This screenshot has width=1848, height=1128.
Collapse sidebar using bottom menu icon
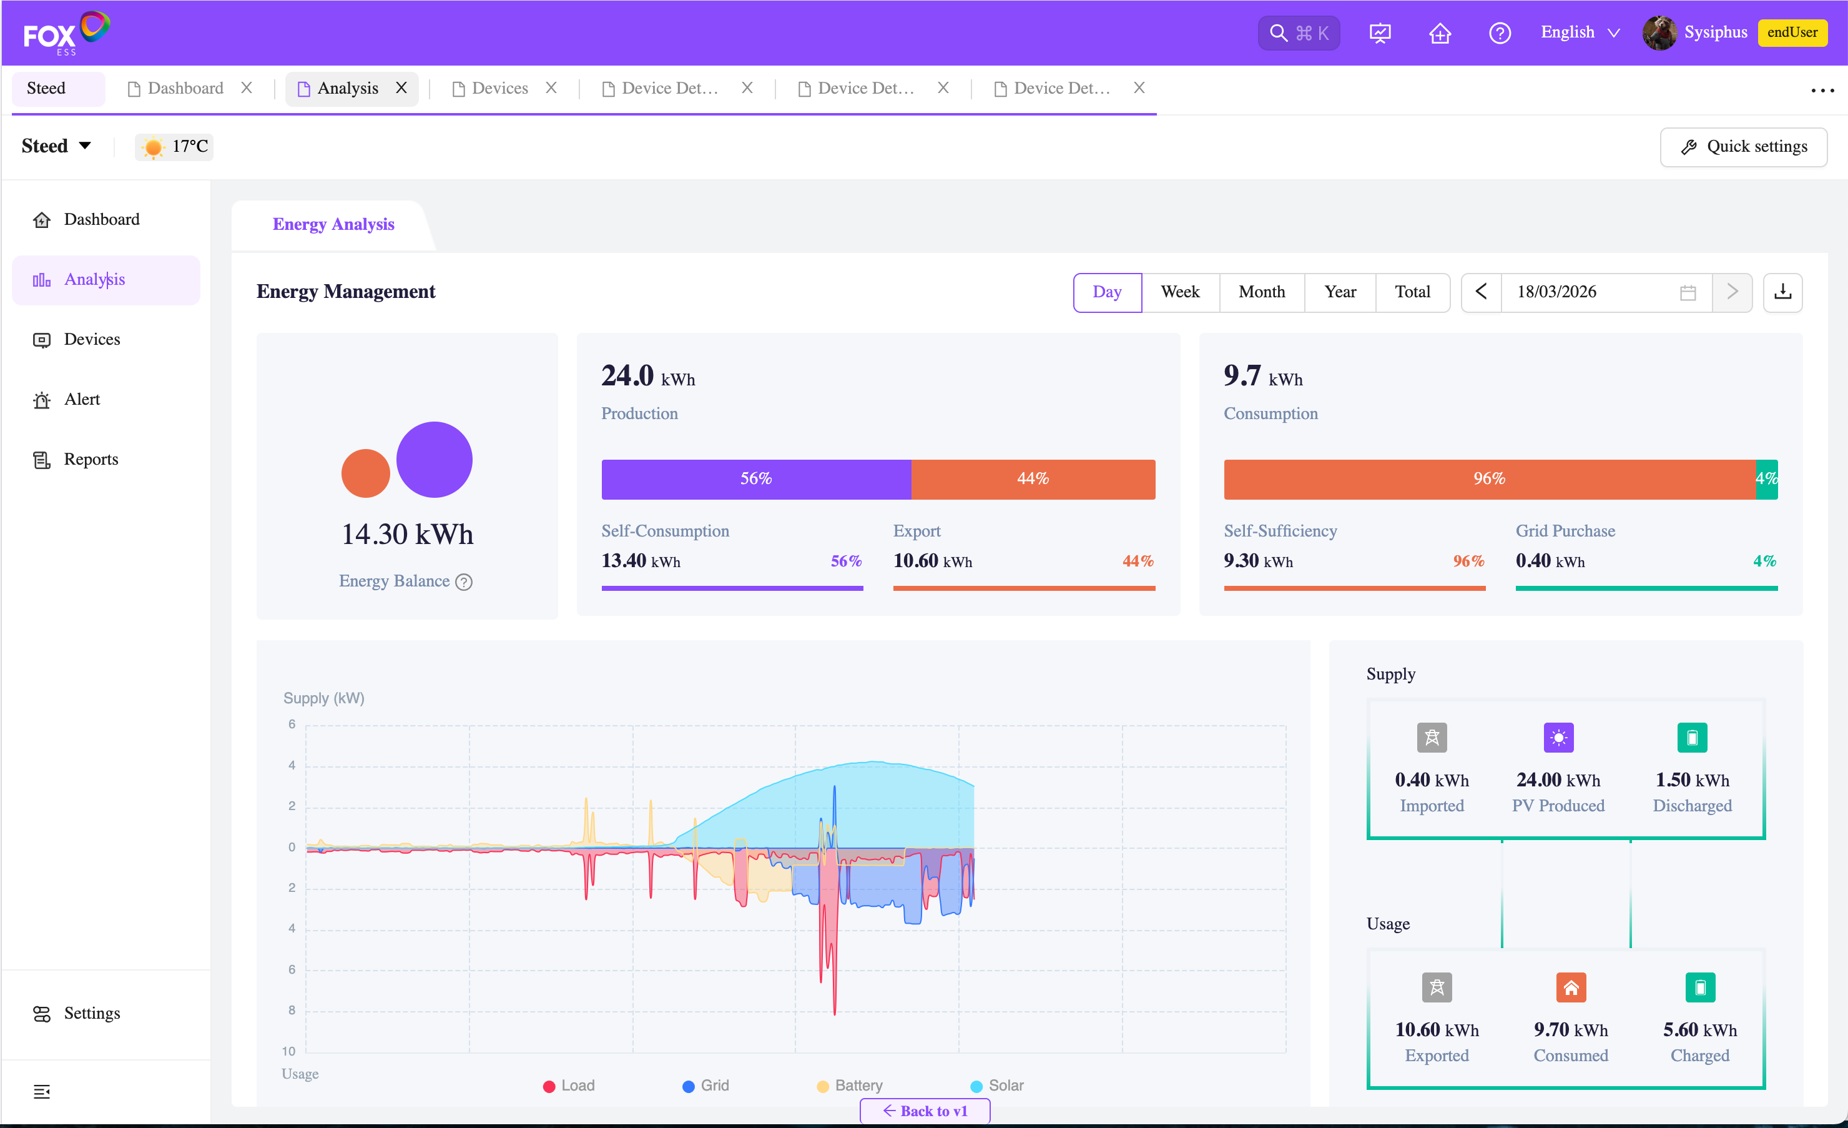coord(42,1091)
